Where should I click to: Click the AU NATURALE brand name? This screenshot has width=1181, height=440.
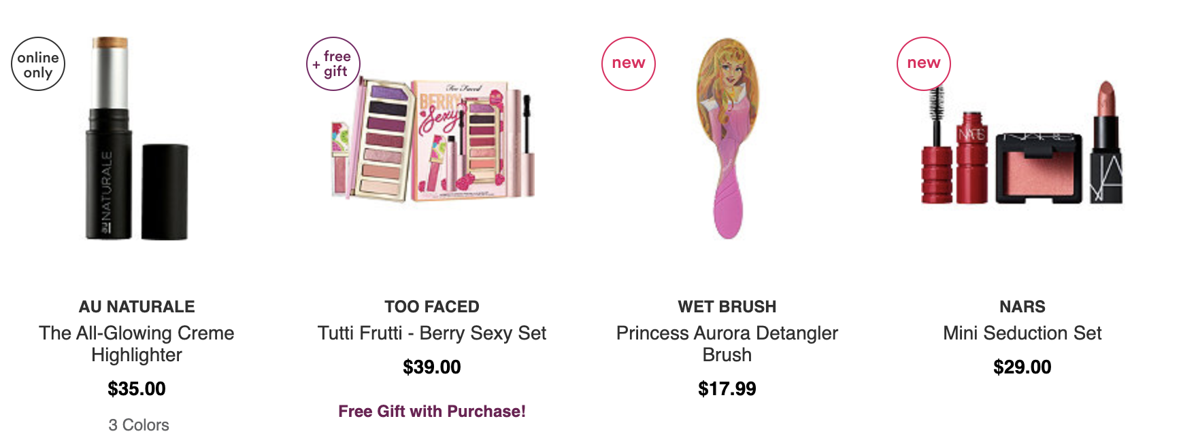click(137, 307)
